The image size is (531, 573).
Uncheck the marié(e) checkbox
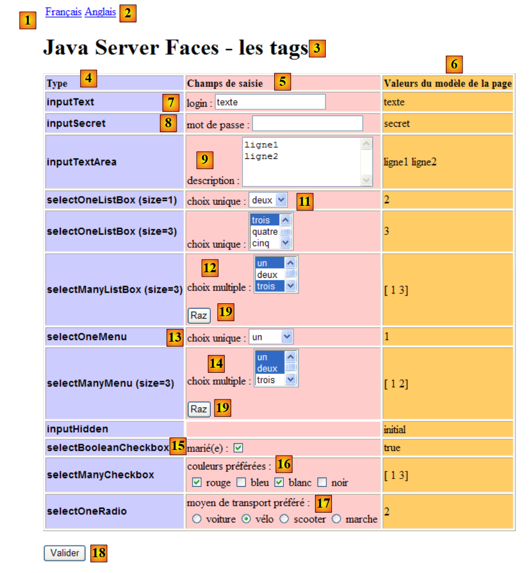pyautogui.click(x=238, y=448)
